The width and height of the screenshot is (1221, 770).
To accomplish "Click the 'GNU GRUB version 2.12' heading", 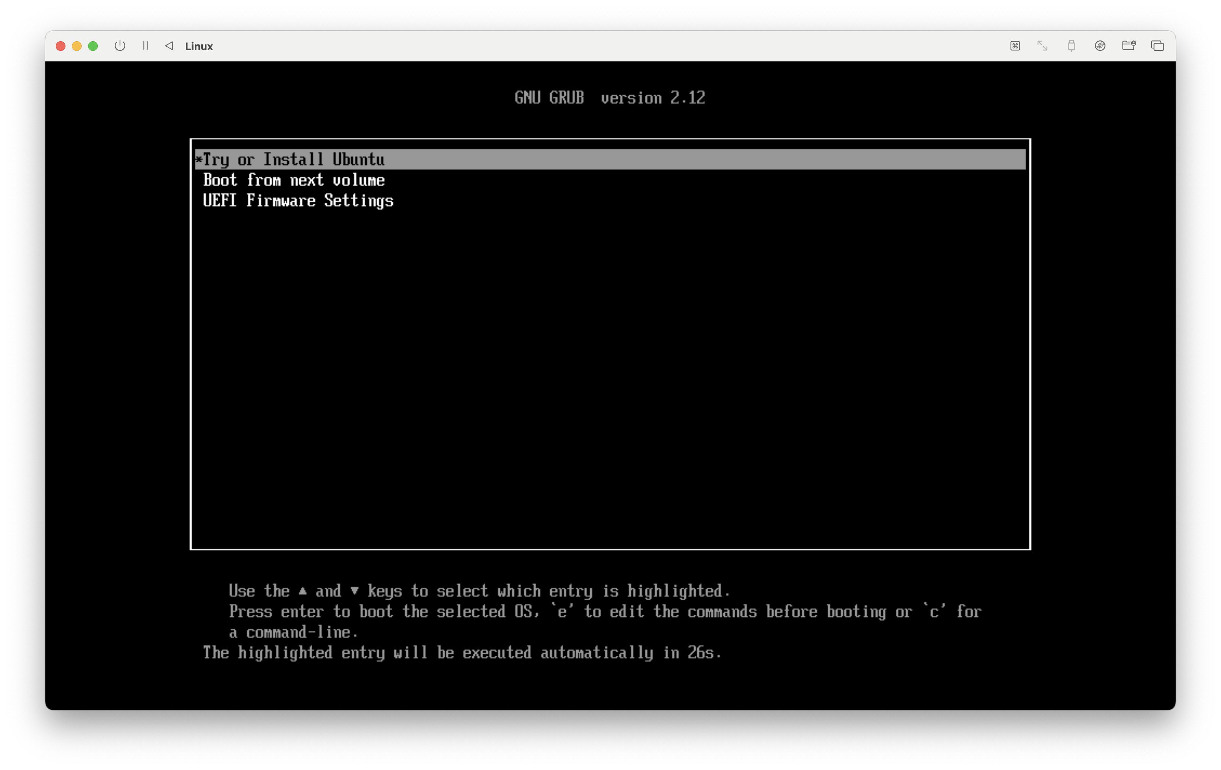I will click(609, 98).
